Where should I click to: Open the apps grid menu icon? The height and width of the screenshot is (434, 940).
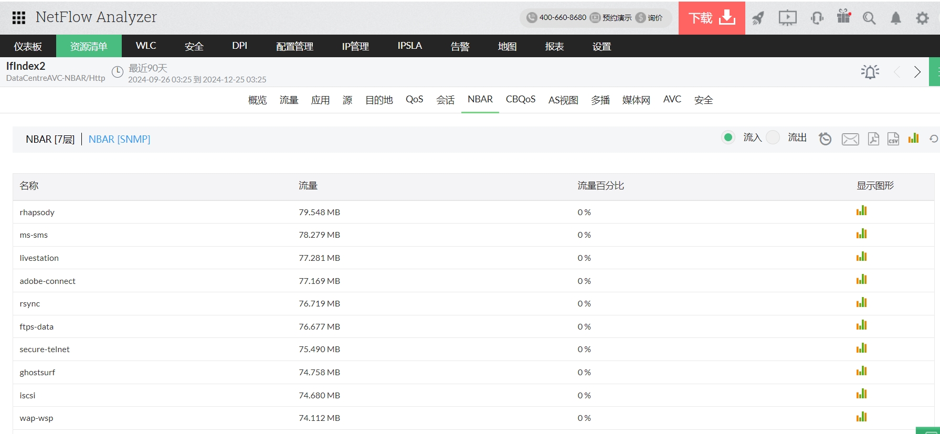click(19, 18)
